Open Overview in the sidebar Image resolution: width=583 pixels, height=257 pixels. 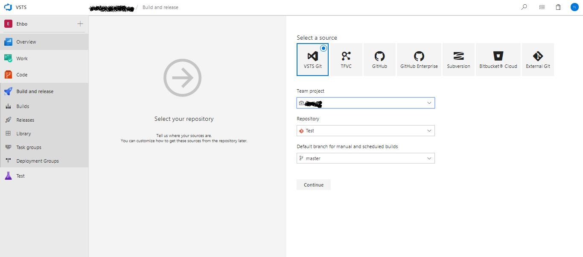point(44,42)
